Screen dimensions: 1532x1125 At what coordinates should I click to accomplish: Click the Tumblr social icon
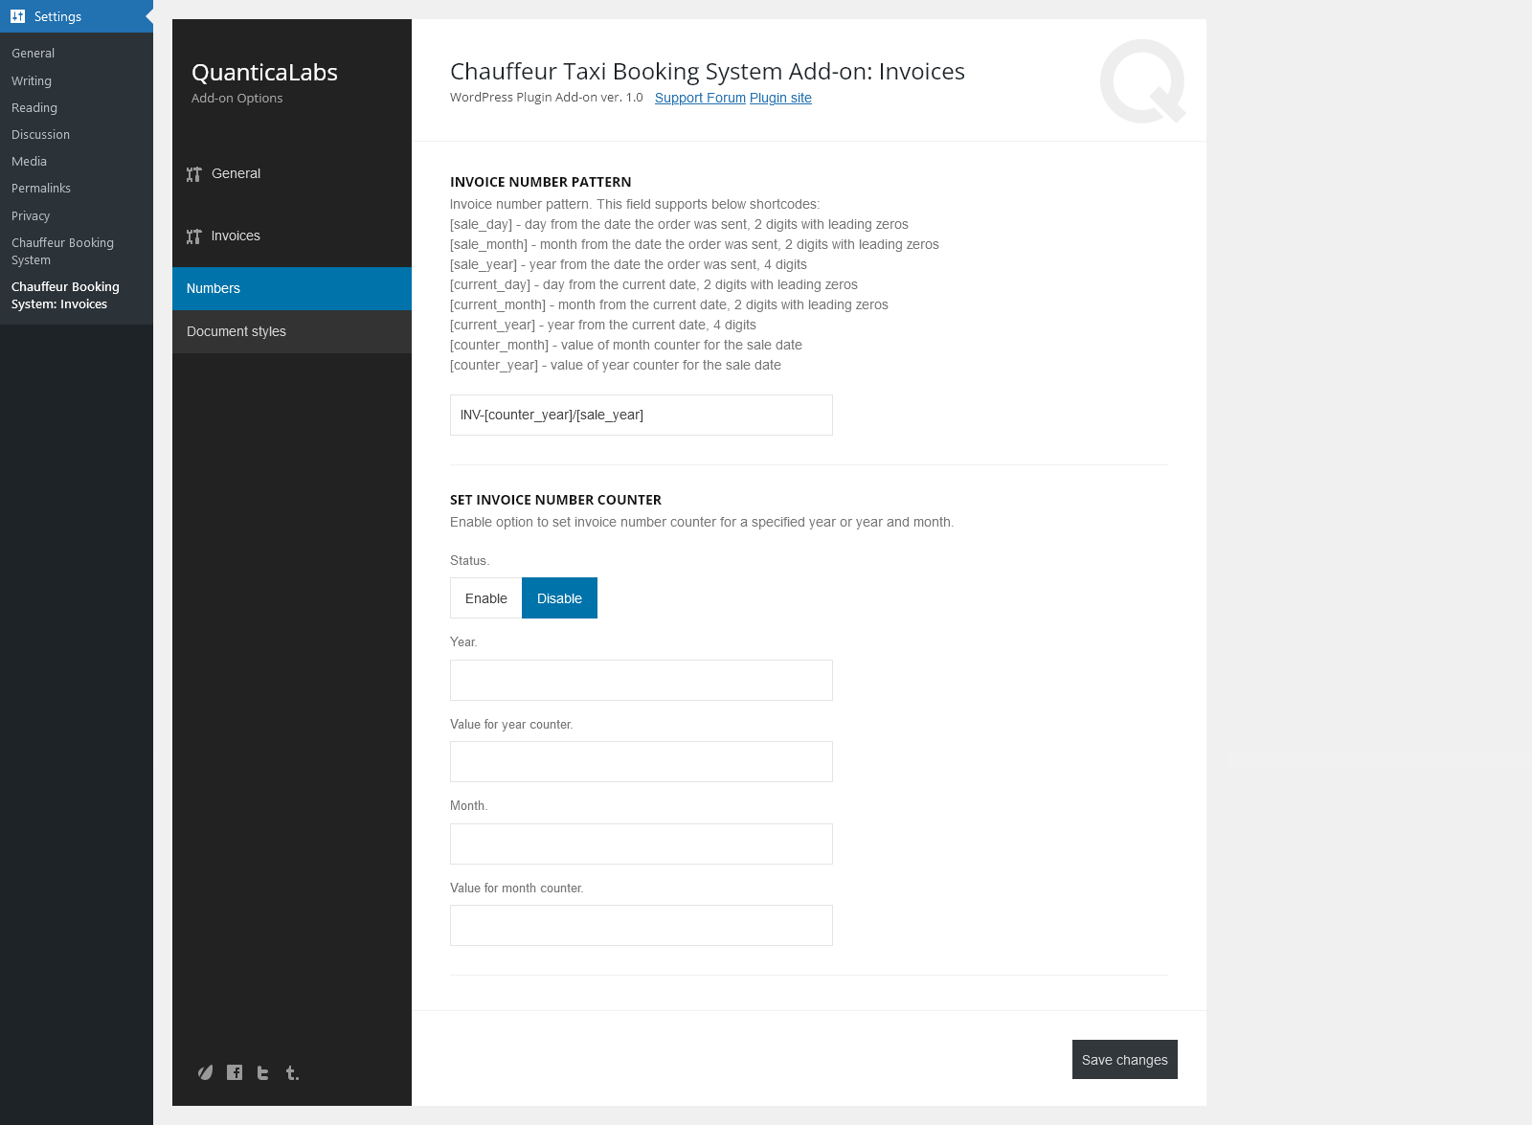coord(291,1072)
